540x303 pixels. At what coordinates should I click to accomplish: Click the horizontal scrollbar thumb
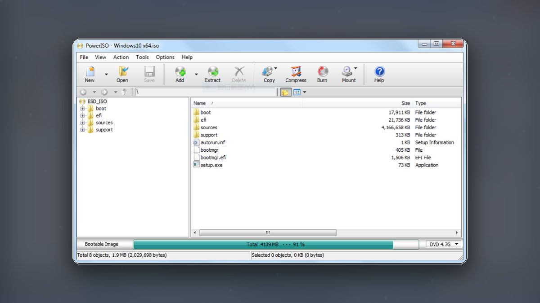[x=268, y=233]
